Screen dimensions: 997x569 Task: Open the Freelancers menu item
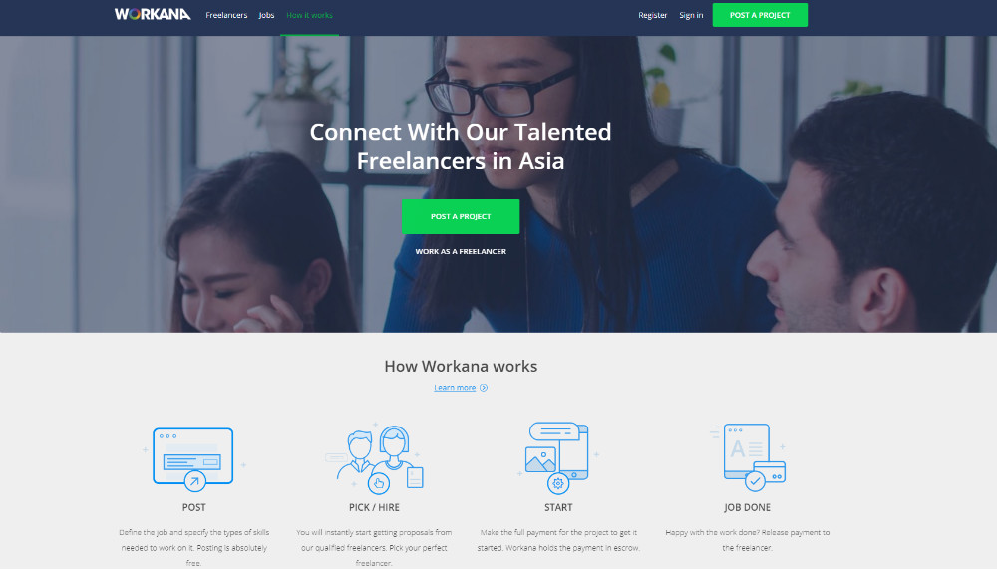point(226,15)
